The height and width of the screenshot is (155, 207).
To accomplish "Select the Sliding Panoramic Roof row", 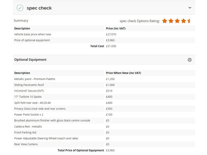I will [104, 85].
